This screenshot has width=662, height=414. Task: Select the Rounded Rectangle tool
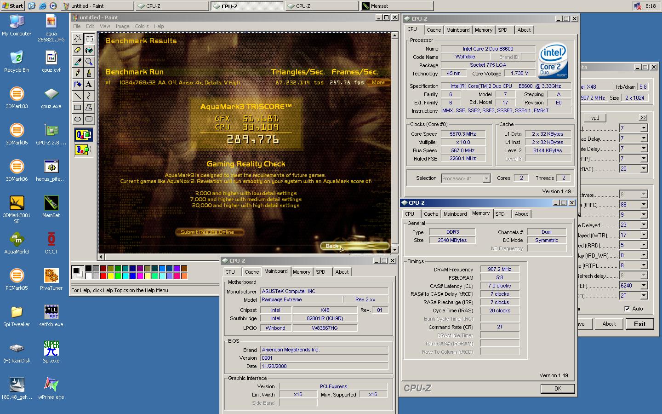[89, 119]
